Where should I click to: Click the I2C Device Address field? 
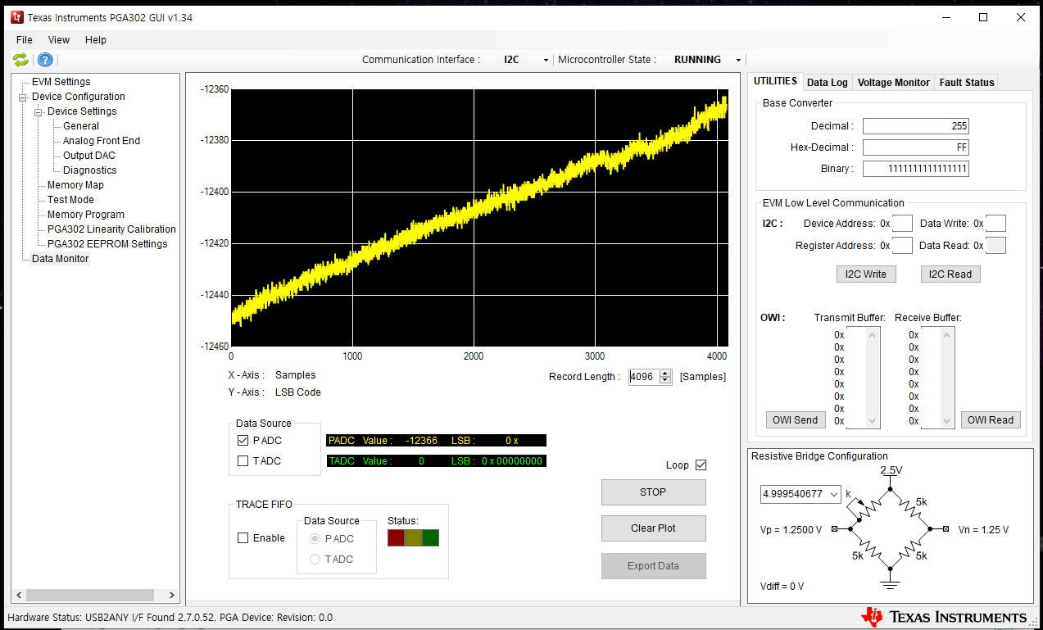coord(902,224)
